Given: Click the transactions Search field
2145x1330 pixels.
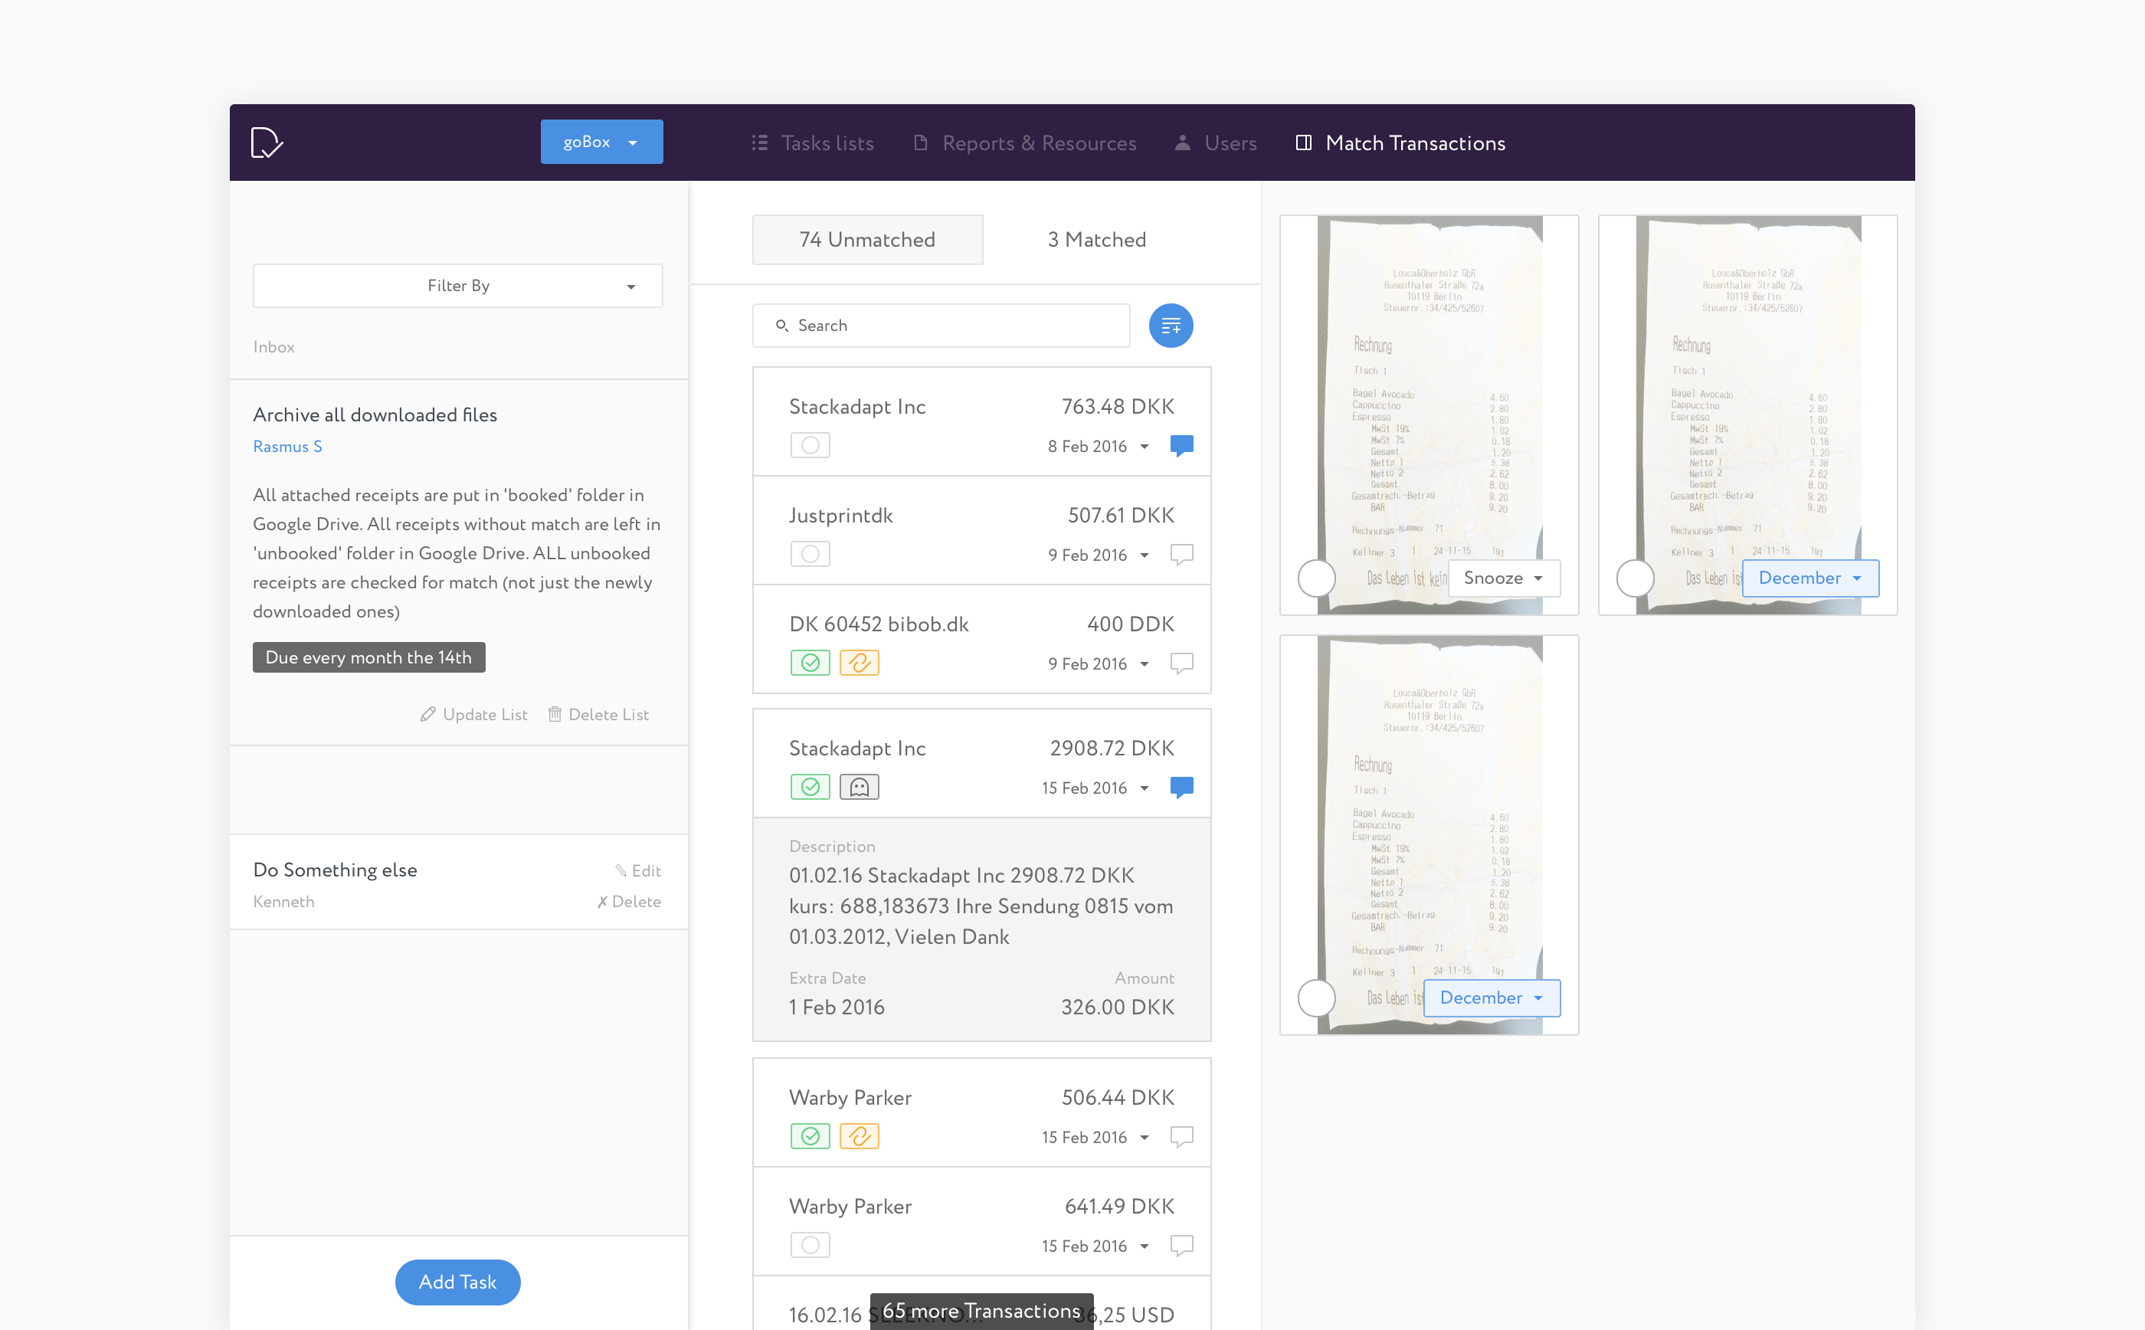Looking at the screenshot, I should (x=941, y=326).
